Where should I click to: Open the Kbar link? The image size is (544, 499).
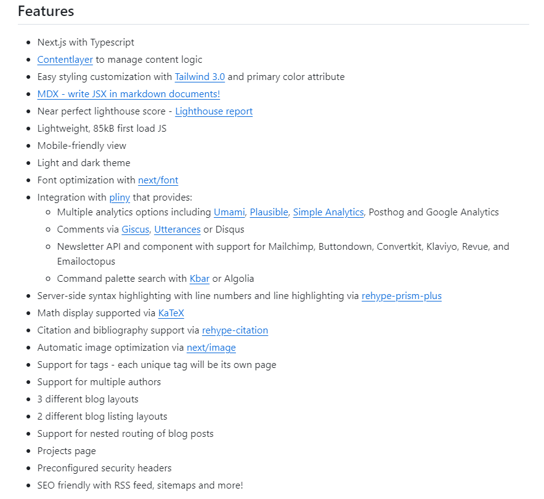[200, 279]
